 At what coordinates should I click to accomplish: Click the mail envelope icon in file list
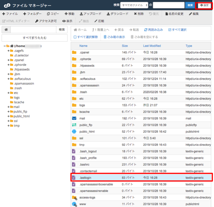(x=74, y=118)
